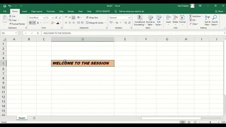
Task: Click Merge & Center
Action: click(x=95, y=23)
